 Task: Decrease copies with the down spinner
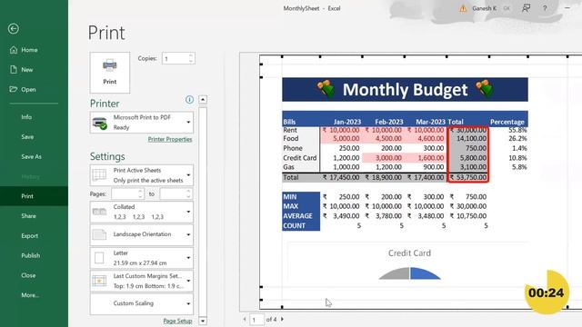pos(191,61)
